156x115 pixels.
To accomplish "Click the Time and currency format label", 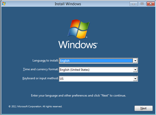I will (41, 69).
